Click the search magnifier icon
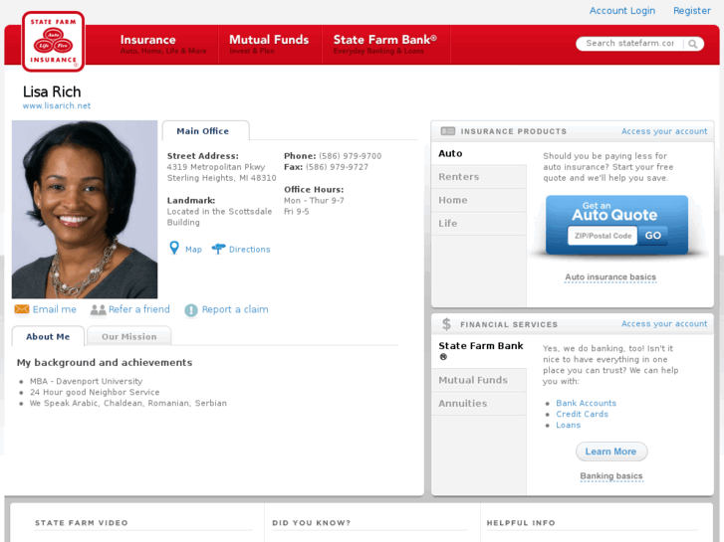The height and width of the screenshot is (542, 724). click(x=692, y=44)
